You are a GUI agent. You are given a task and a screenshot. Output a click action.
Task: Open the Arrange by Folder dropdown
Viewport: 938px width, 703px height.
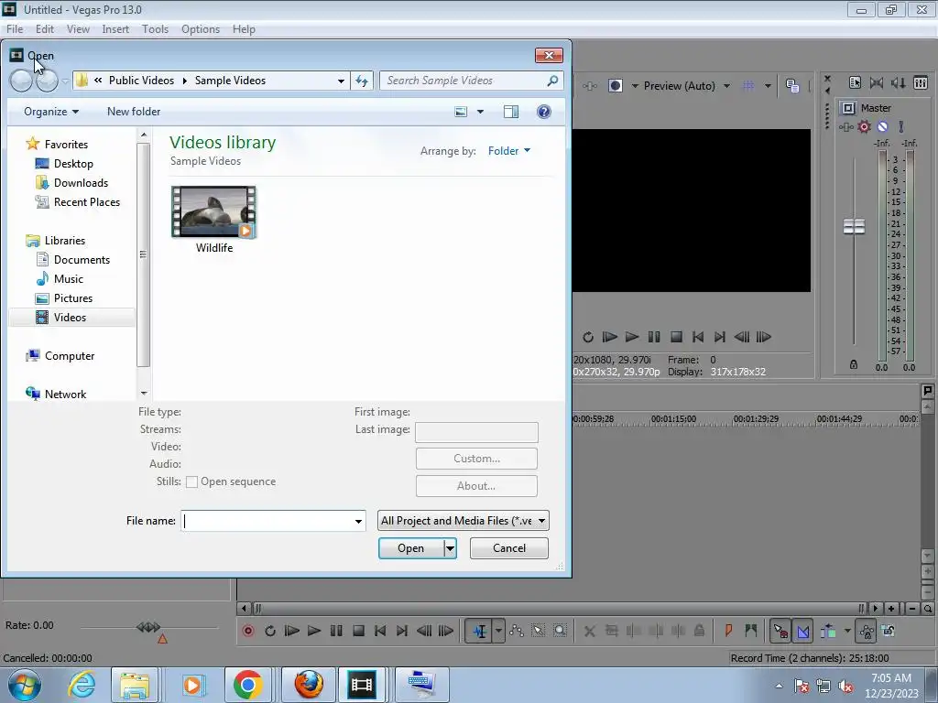tap(509, 151)
